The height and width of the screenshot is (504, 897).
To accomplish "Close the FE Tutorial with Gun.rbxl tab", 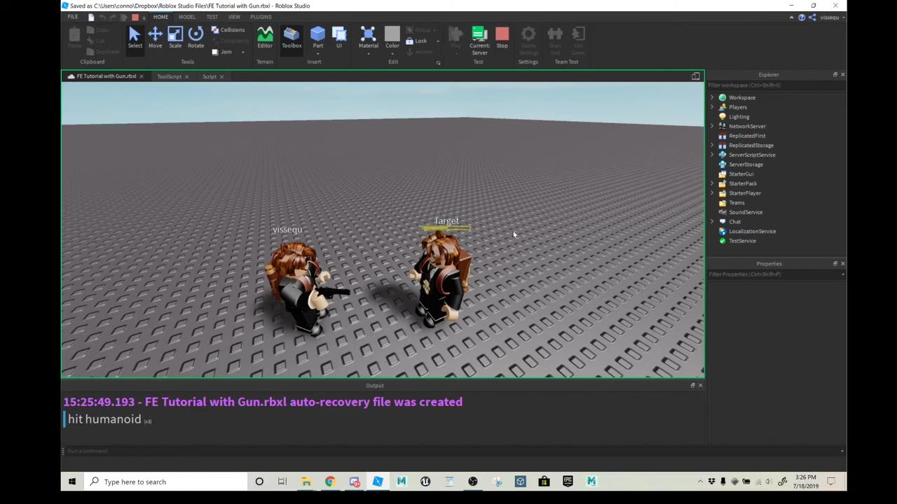I will [x=141, y=76].
